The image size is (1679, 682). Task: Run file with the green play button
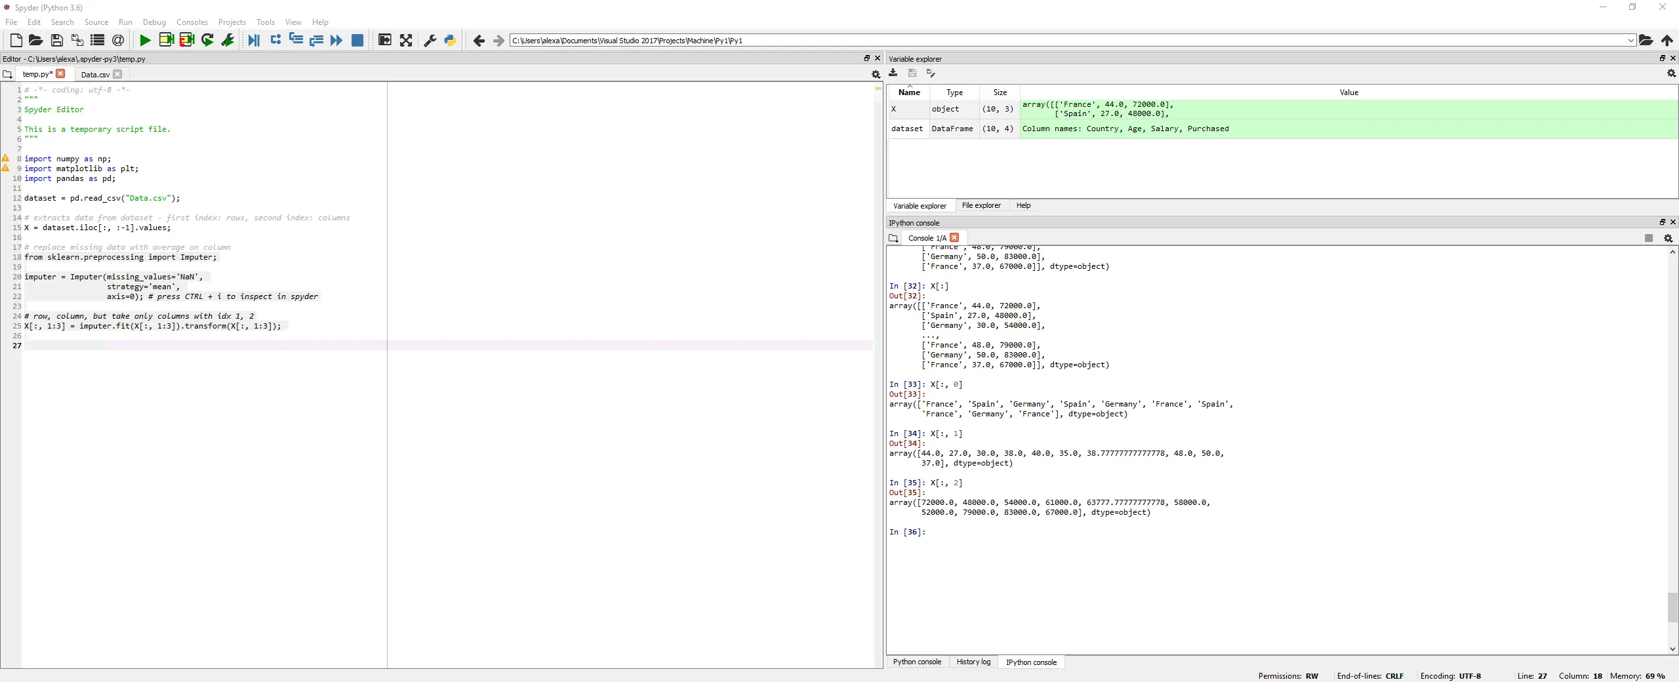146,41
